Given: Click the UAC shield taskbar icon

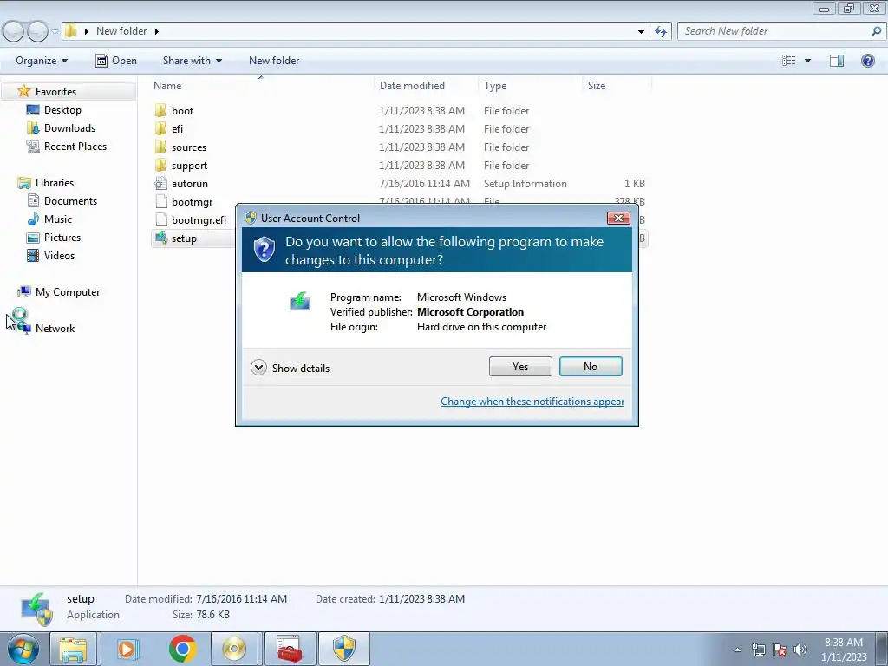Looking at the screenshot, I should tap(343, 649).
